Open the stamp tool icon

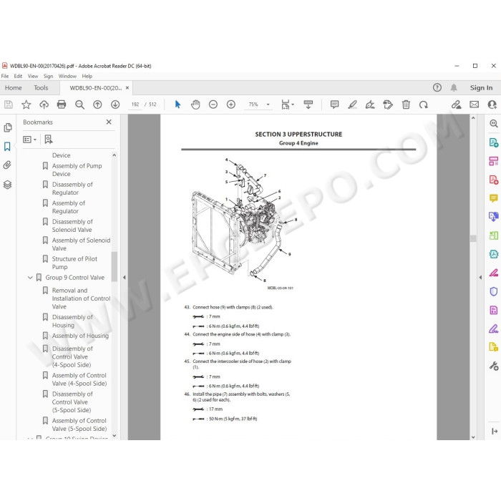388,104
